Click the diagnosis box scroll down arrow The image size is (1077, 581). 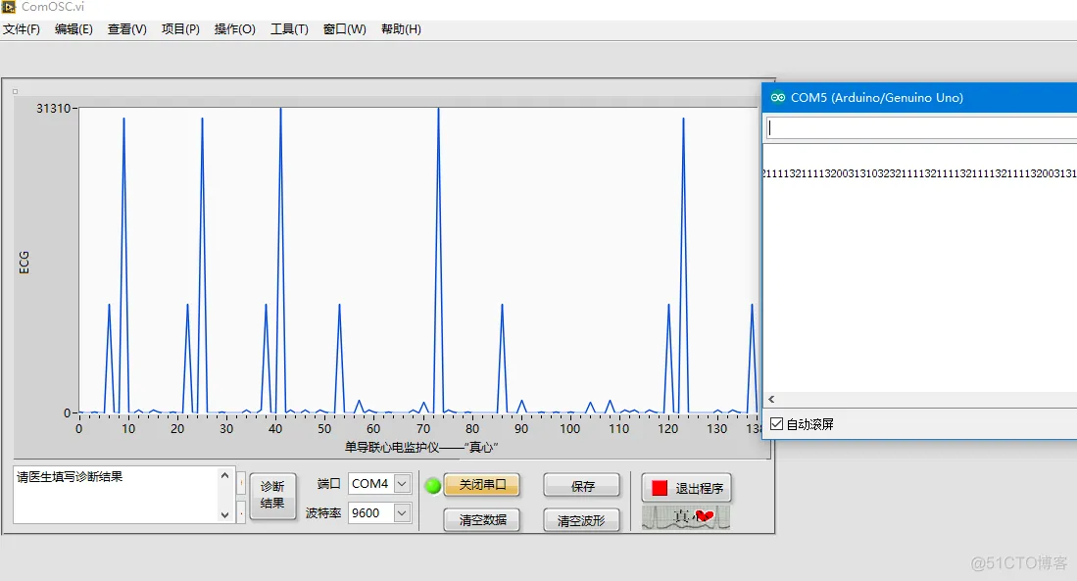pyautogui.click(x=224, y=514)
